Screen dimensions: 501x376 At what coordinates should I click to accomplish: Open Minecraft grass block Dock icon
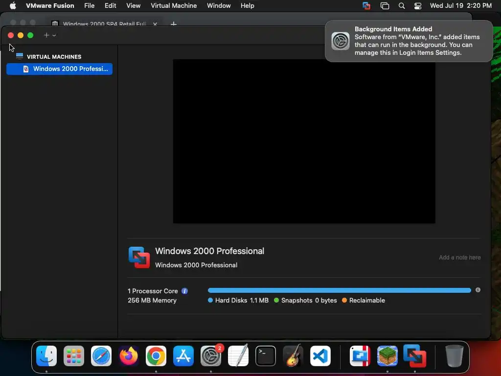pyautogui.click(x=387, y=356)
